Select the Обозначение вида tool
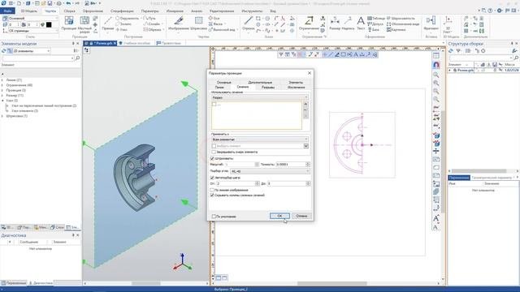This screenshot has width=520, height=292. point(403,24)
